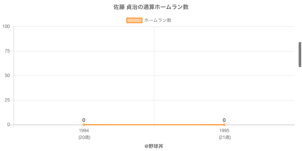302x151 pixels.
Task: Select the 1995 data point marker
Action: [224, 125]
